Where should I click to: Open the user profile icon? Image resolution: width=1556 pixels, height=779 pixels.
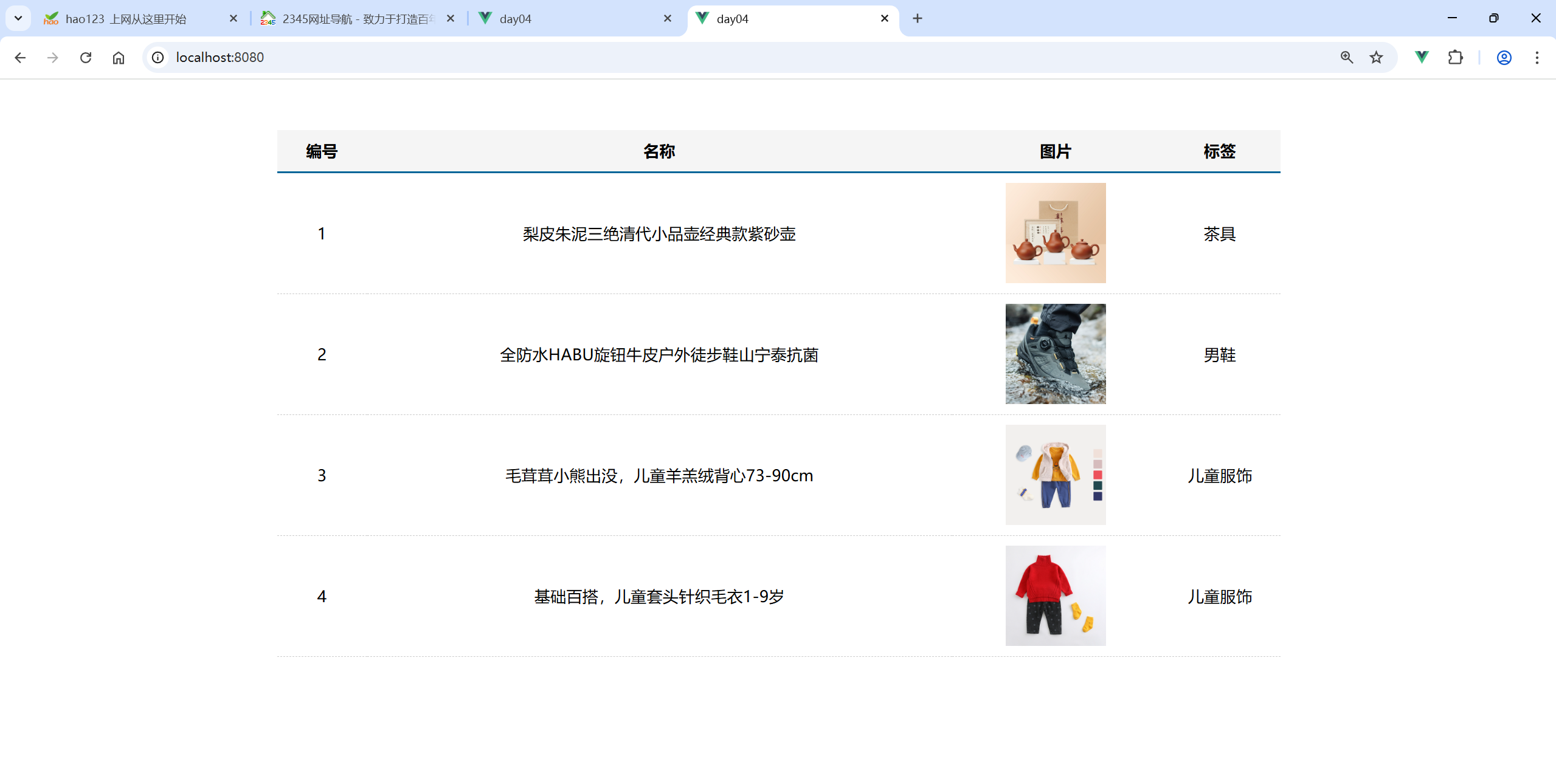1504,58
